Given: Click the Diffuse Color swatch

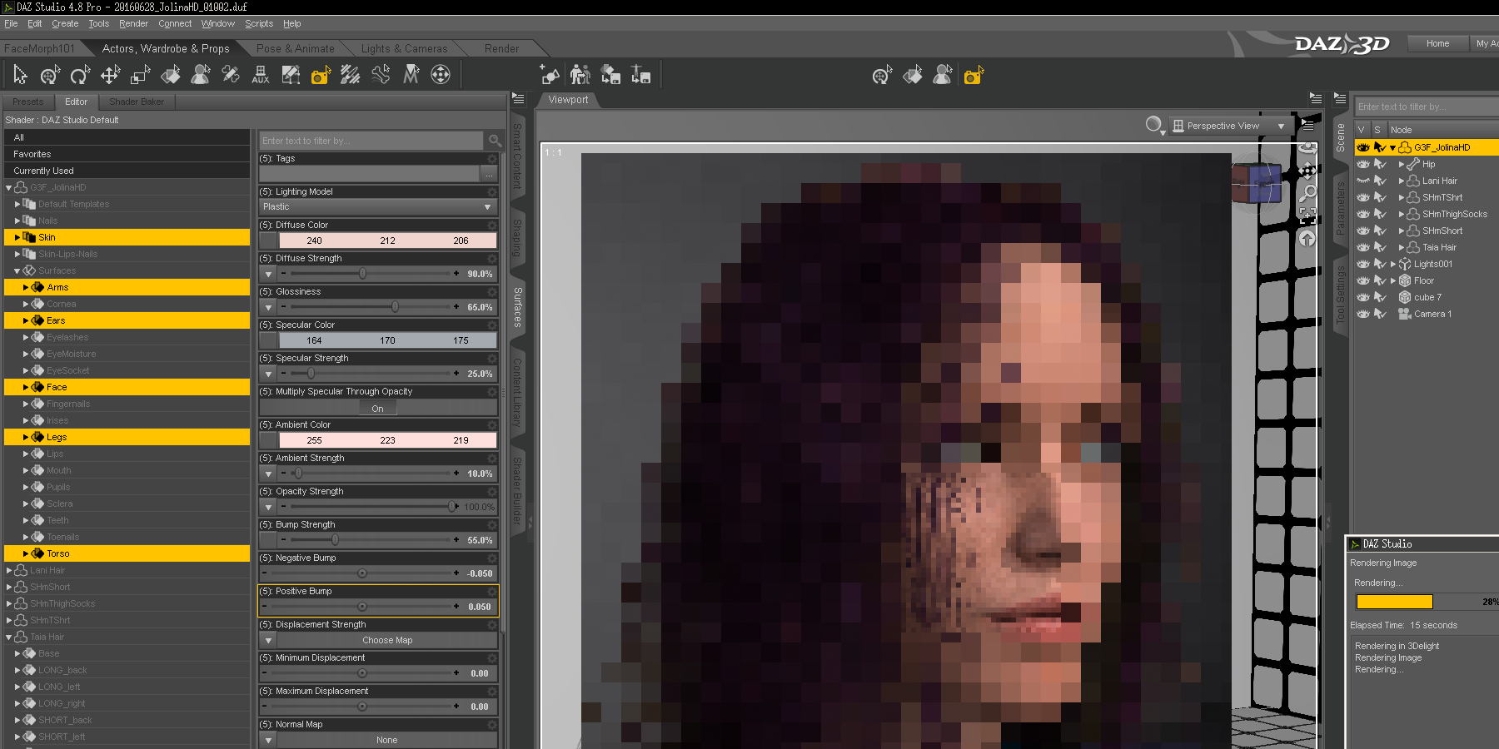Looking at the screenshot, I should [x=388, y=241].
